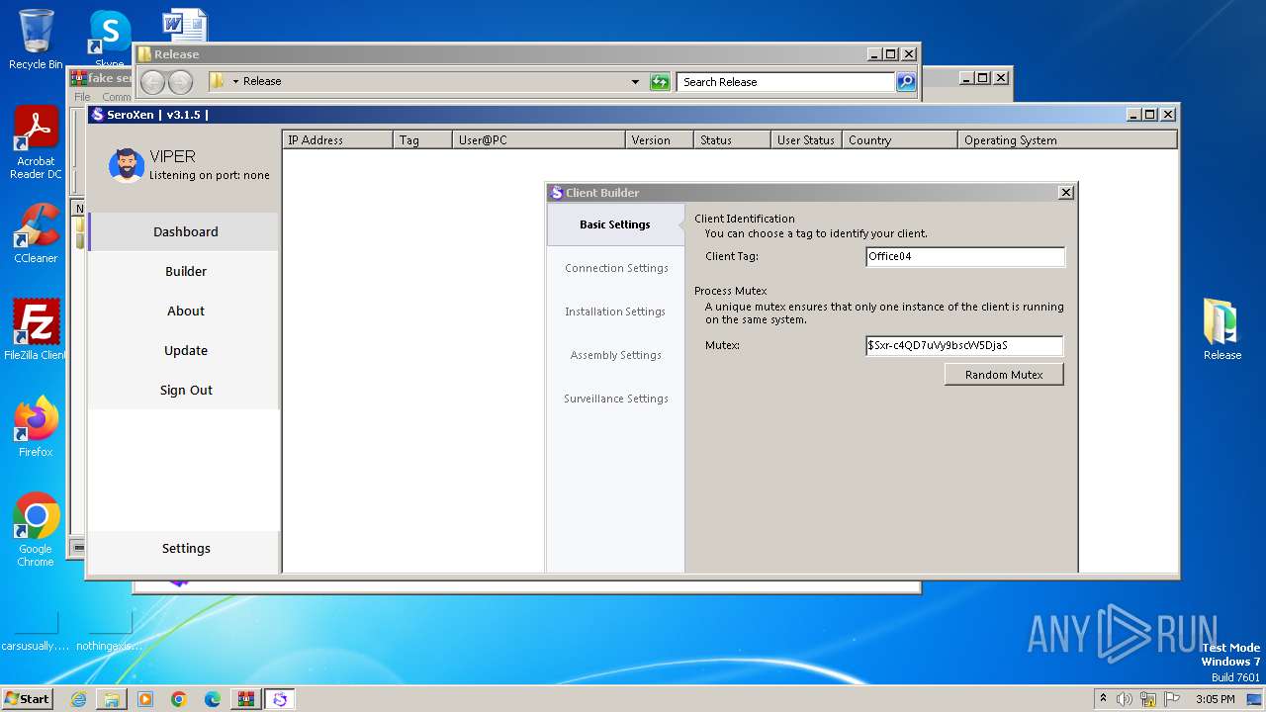Viewport: 1266px width, 712px height.
Task: Open the Builder section in SeroXen
Action: [x=185, y=271]
